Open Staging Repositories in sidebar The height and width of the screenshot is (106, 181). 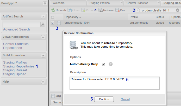coord(19,66)
